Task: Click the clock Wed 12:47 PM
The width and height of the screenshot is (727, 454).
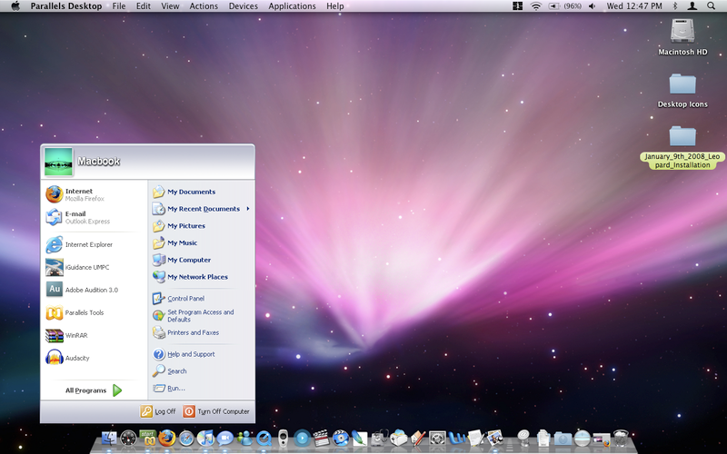Action: click(x=634, y=6)
